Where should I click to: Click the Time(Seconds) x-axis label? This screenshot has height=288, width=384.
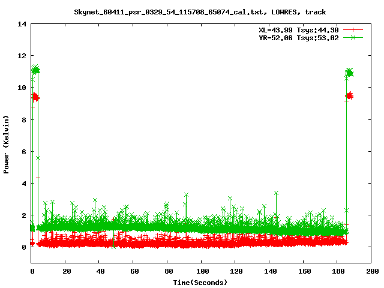click(x=200, y=283)
